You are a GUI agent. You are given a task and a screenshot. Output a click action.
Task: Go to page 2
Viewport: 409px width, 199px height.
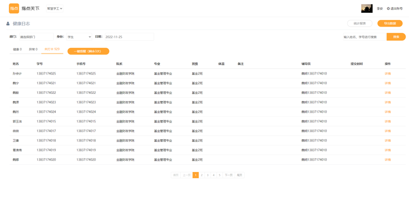[x=201, y=175]
